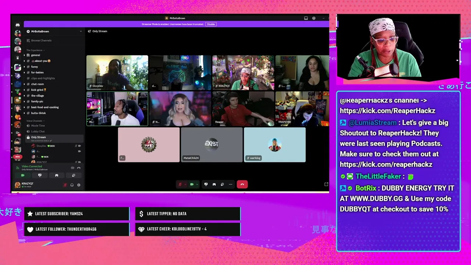Image resolution: width=471 pixels, height=265 pixels.
Task: Click the Browse Channels icon entry
Action: pos(28,40)
